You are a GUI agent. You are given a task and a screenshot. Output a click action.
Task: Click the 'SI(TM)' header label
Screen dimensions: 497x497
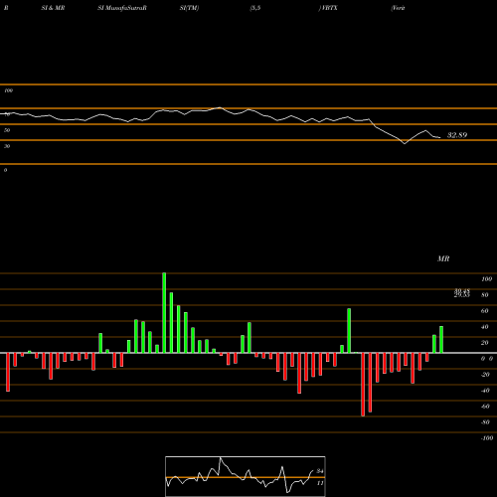pyautogui.click(x=189, y=8)
